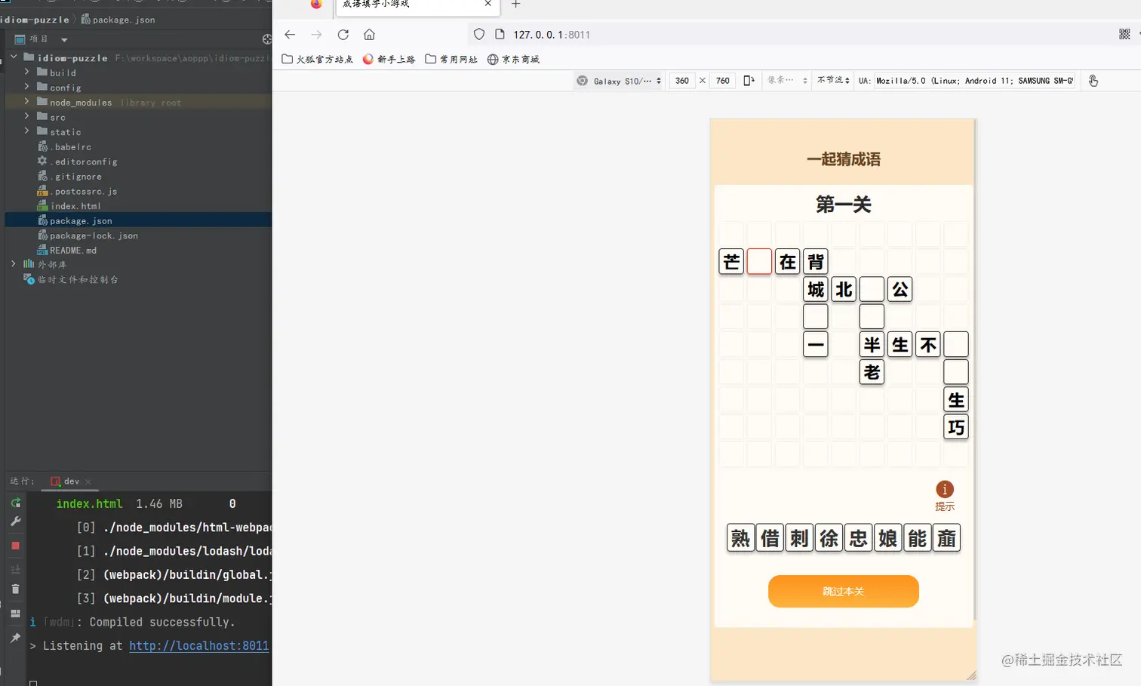Open the 不节流 throttling dropdown
This screenshot has width=1141, height=686.
click(832, 80)
